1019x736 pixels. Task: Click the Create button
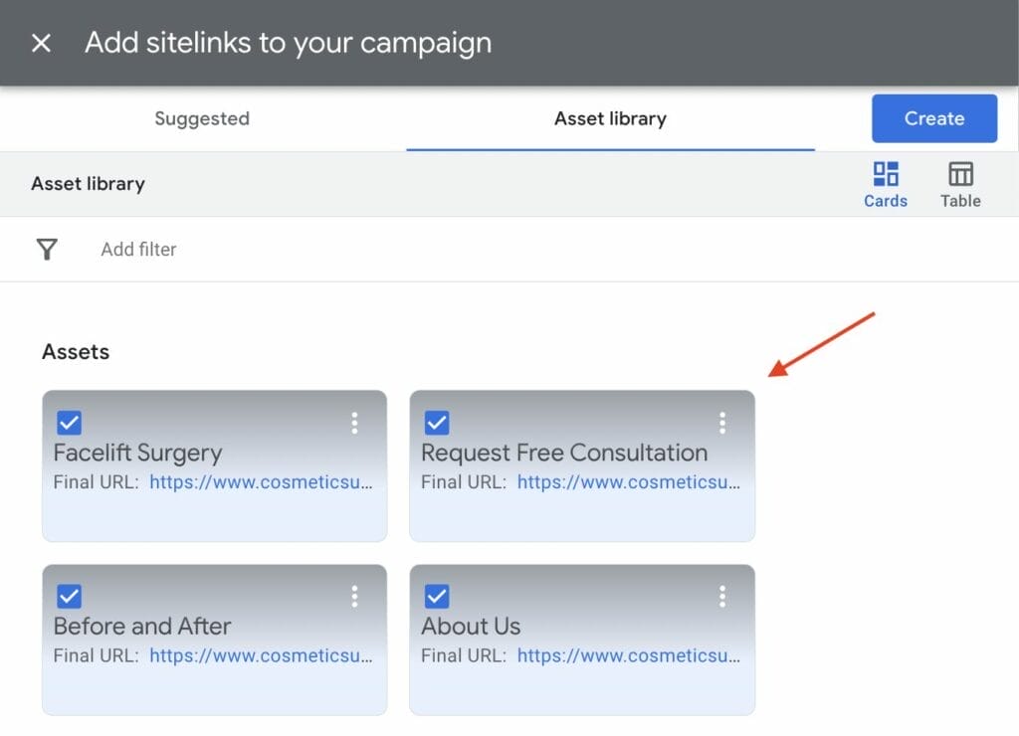pos(933,118)
